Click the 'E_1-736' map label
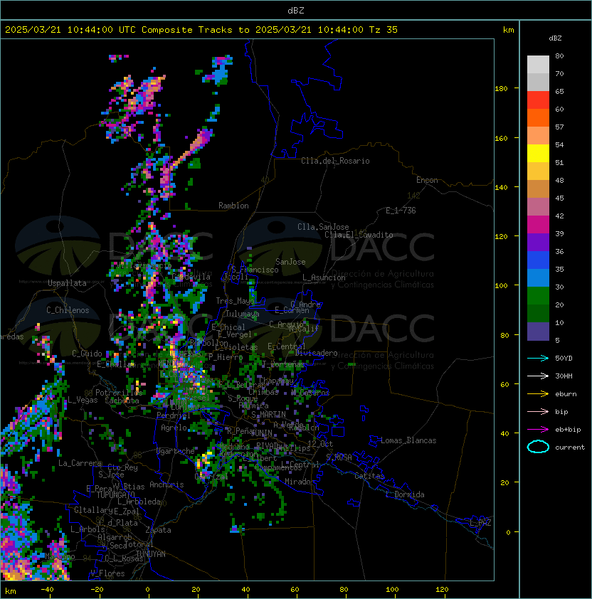Viewport: 592px width, 599px height. (x=401, y=211)
